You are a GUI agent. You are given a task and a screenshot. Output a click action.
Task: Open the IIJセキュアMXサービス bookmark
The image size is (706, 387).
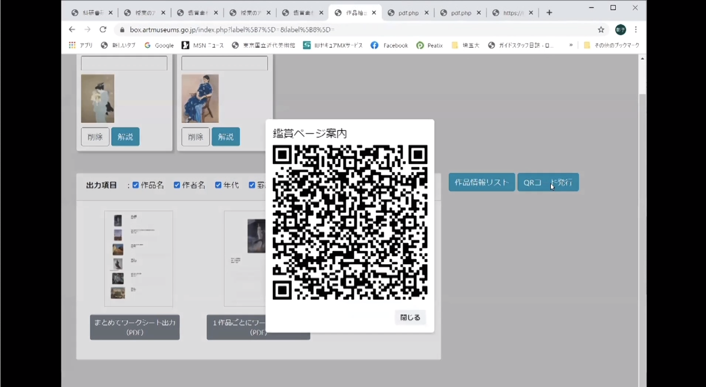click(333, 46)
